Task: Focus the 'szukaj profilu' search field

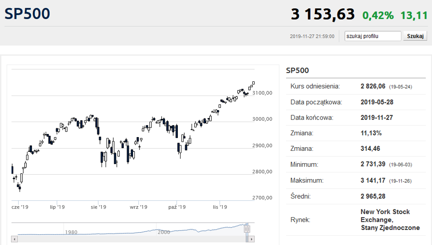Action: pos(373,36)
